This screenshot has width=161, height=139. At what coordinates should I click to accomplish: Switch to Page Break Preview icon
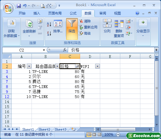(99, 135)
